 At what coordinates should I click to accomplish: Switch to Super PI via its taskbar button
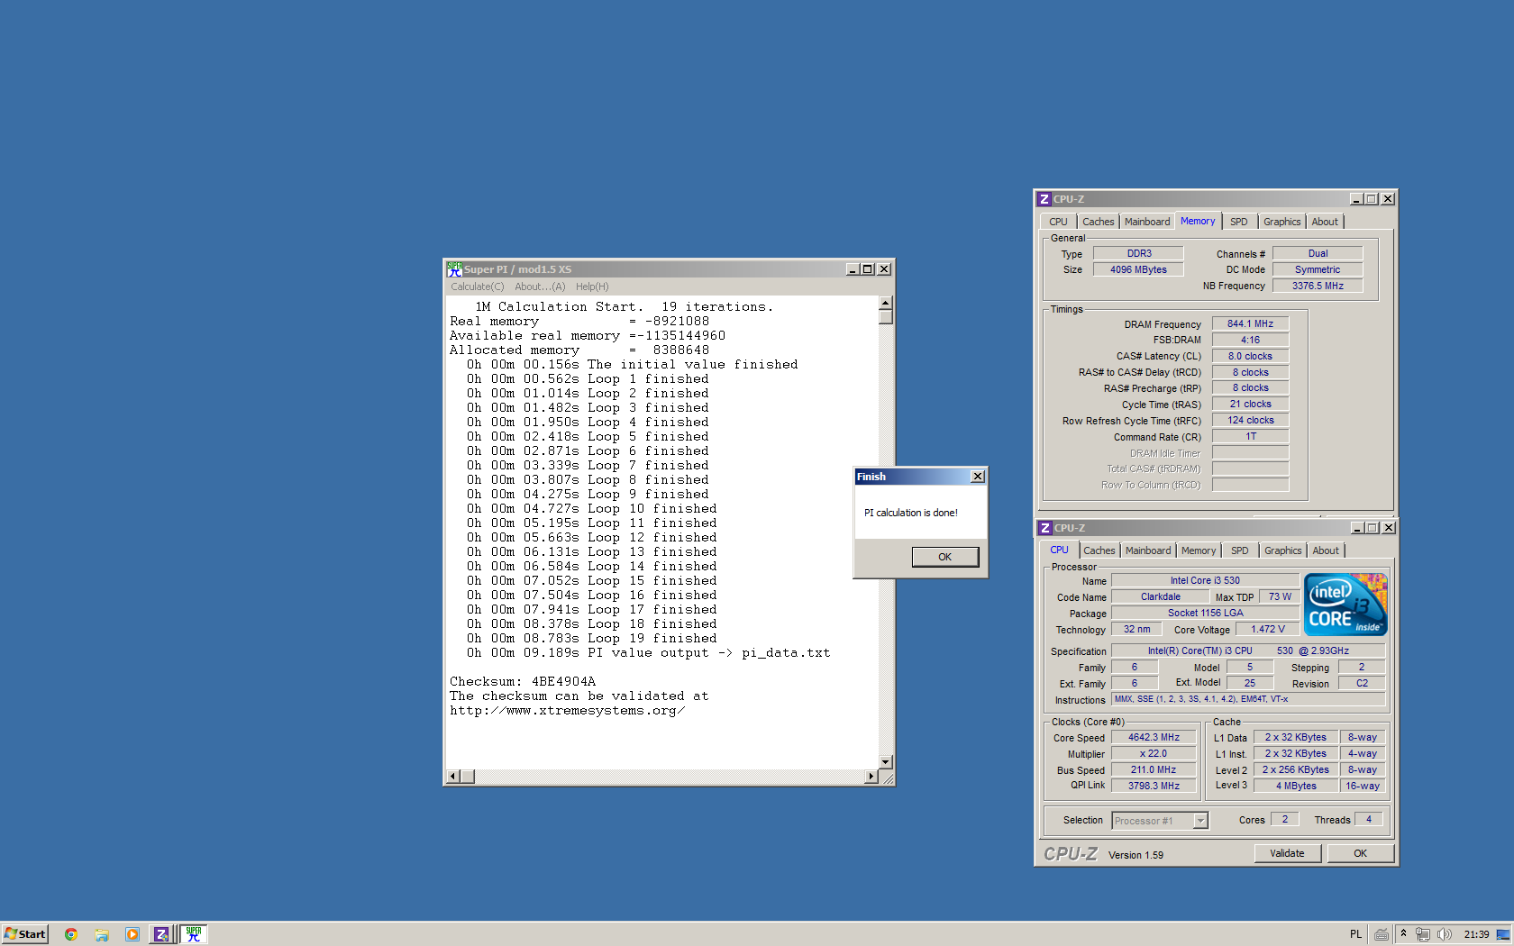point(194,934)
